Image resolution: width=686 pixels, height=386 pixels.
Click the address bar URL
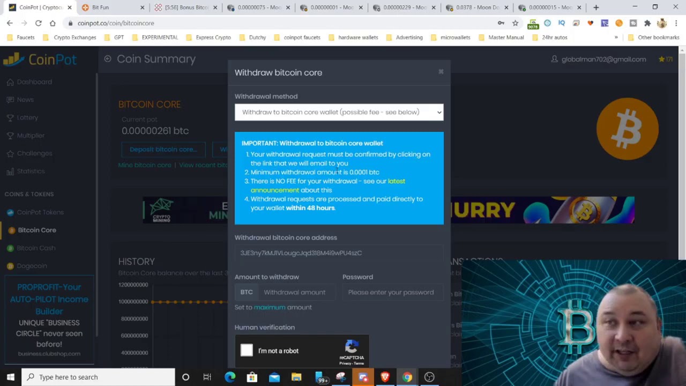pyautogui.click(x=116, y=23)
